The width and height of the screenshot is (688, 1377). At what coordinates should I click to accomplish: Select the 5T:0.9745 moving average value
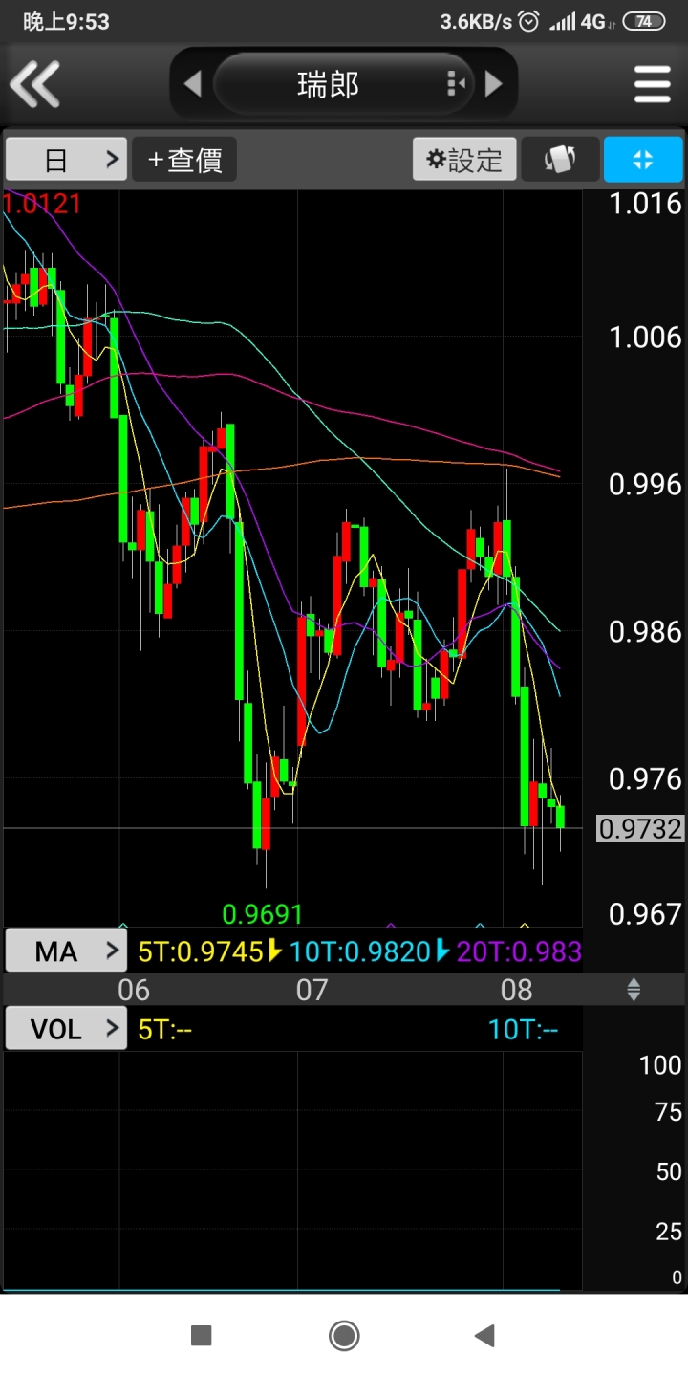click(201, 951)
